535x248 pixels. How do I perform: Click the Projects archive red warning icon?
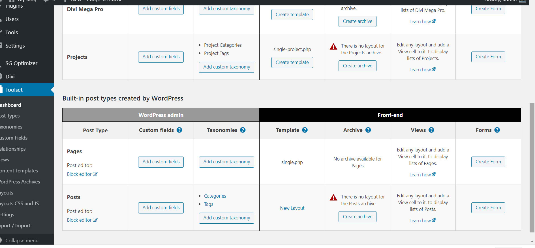[x=333, y=46]
